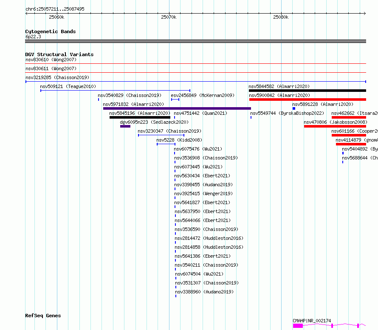This screenshot has height=330, width=378.
Task: Click nsv5641827 (Ebert2021) label
Action: (x=202, y=202)
